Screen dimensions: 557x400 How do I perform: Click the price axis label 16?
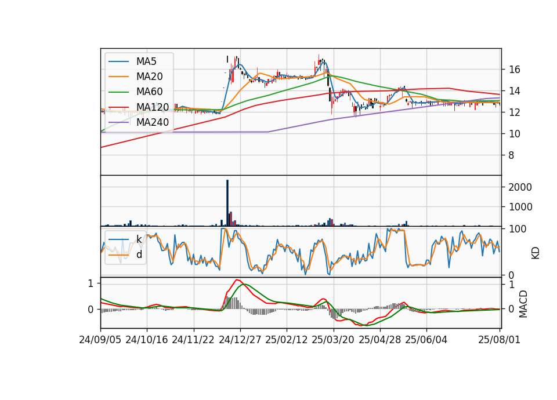click(515, 70)
